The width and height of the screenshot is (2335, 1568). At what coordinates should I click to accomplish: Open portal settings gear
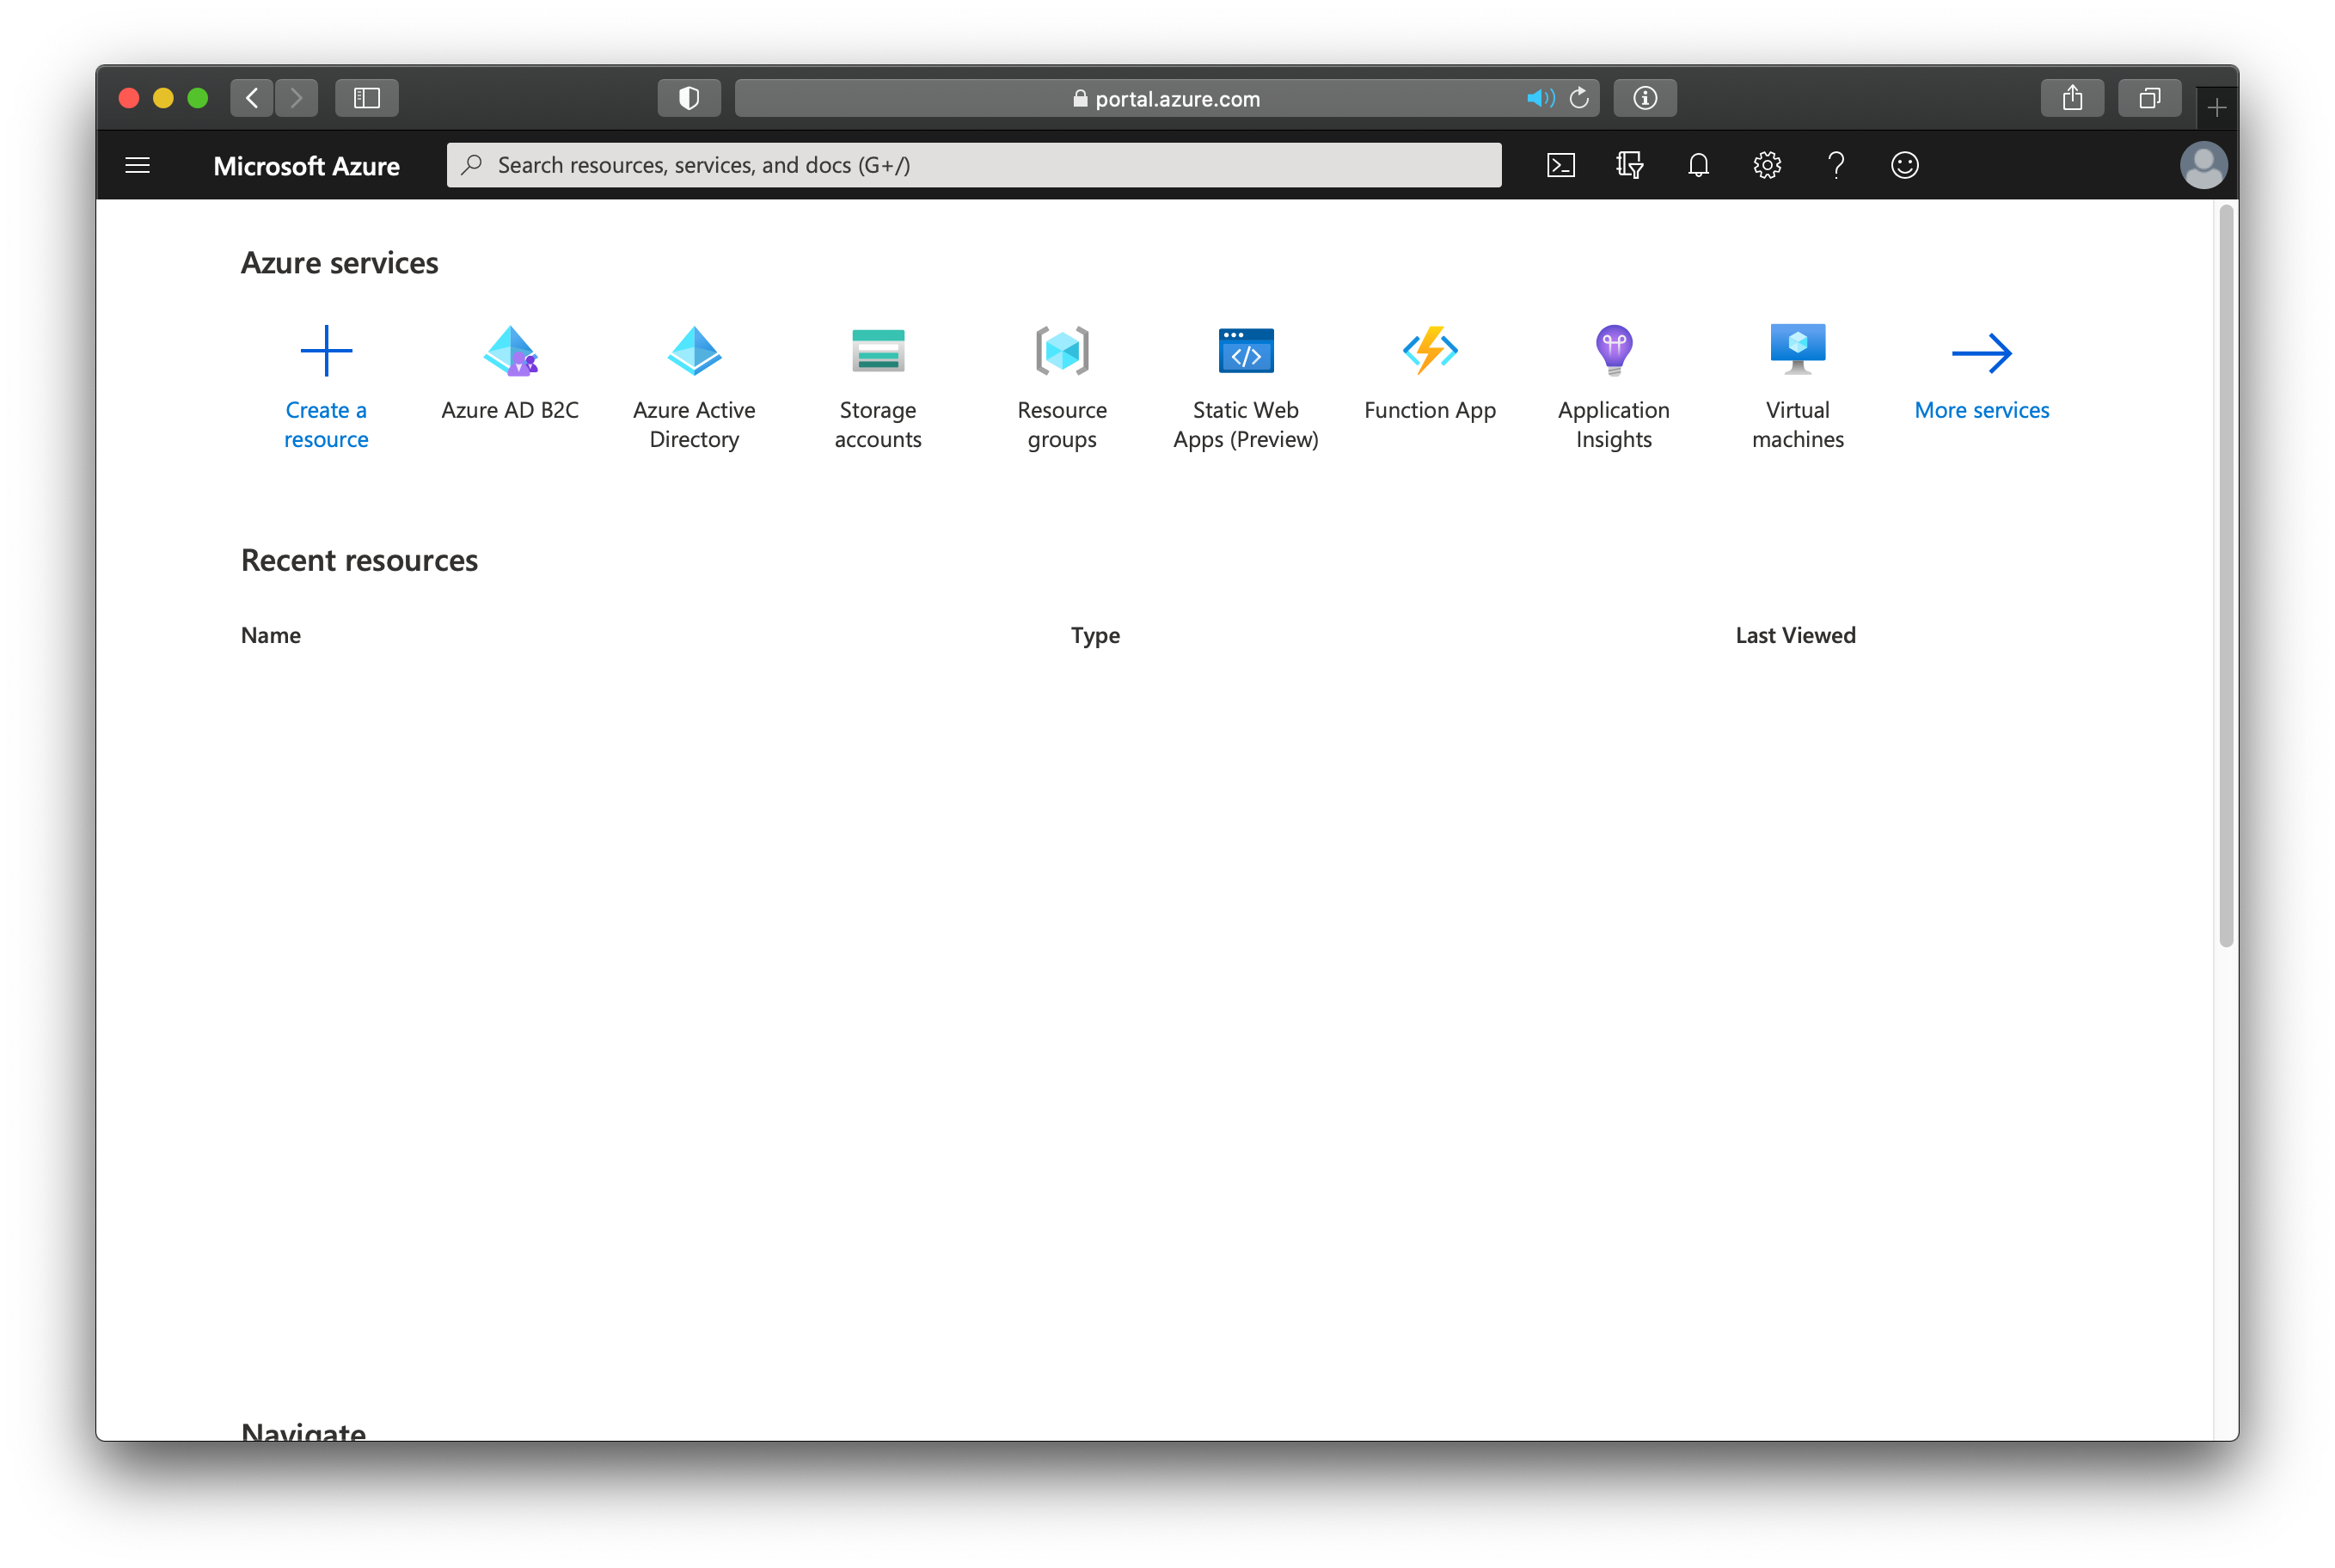click(x=1767, y=165)
